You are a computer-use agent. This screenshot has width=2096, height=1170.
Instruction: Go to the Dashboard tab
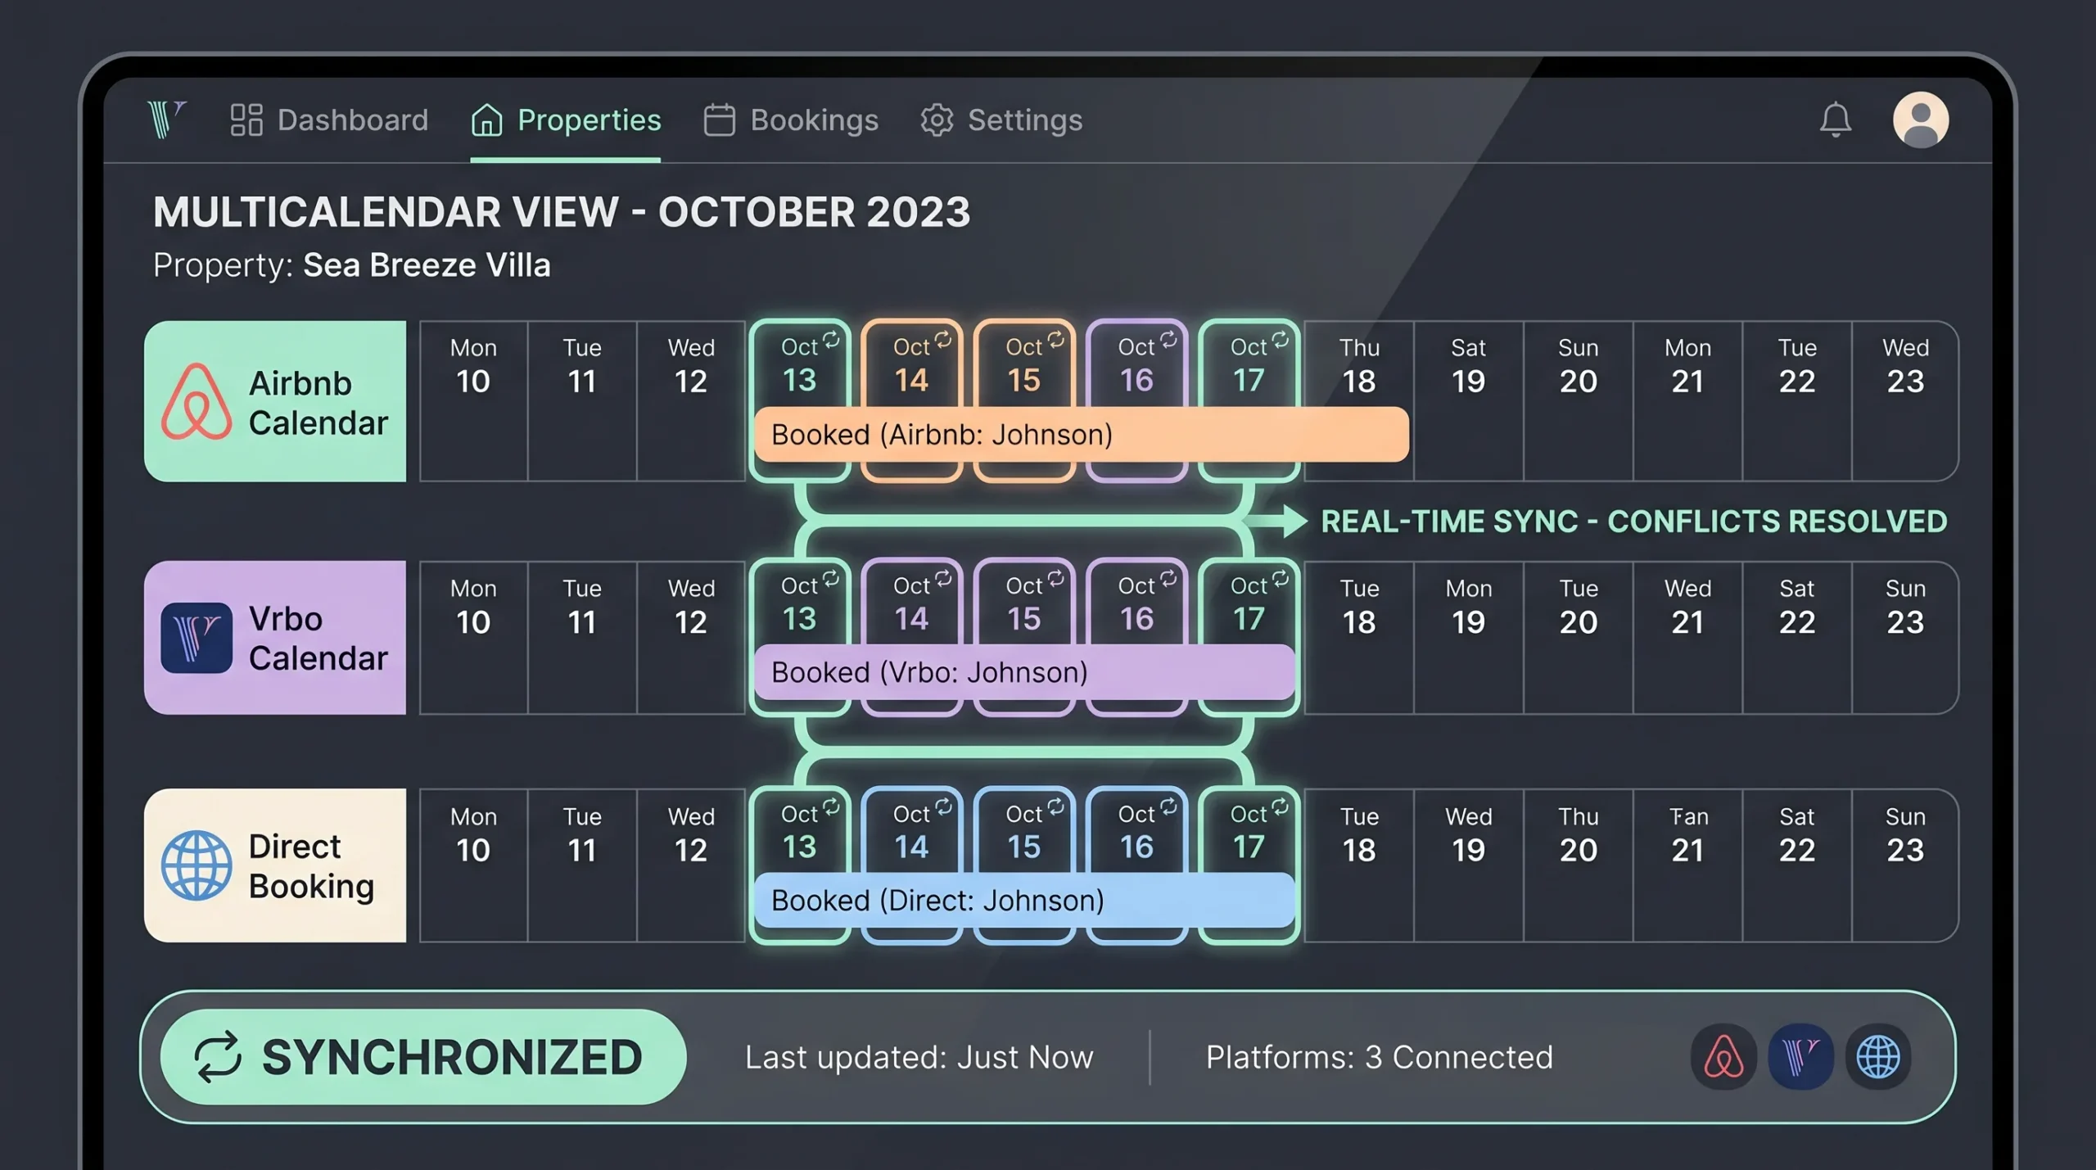[x=329, y=120]
